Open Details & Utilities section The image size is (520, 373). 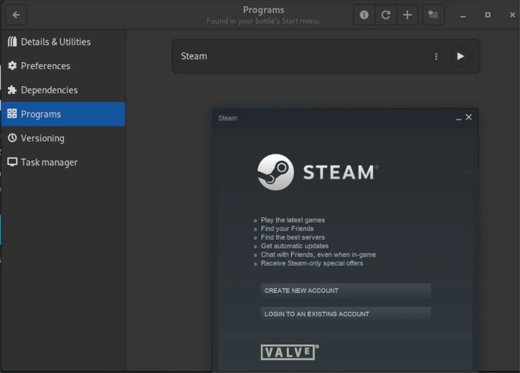click(63, 42)
